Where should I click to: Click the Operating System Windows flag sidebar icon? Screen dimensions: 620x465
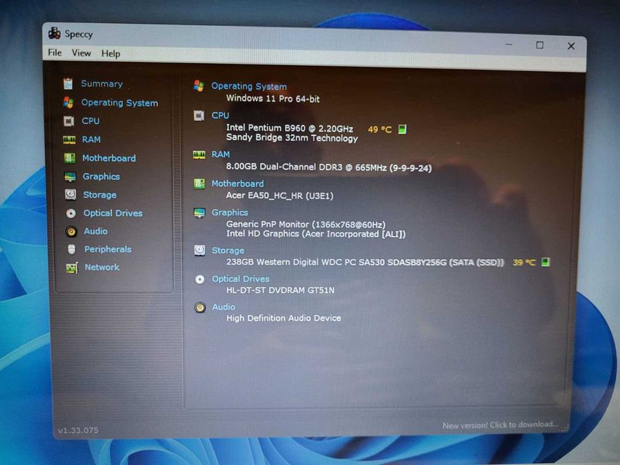point(68,102)
